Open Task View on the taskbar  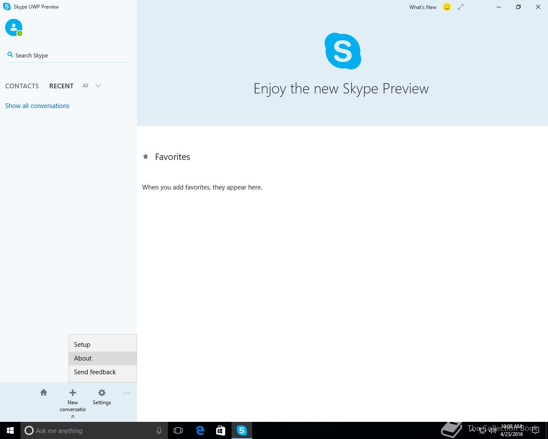(178, 430)
